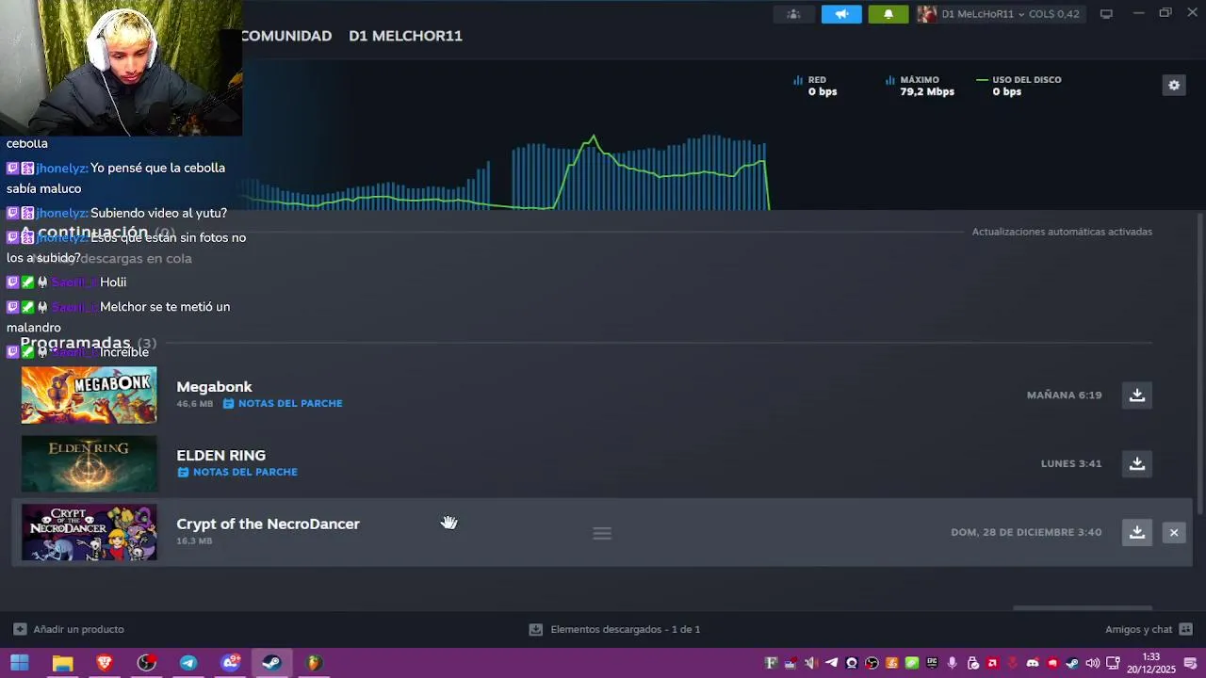This screenshot has height=678, width=1206.
Task: Click Añadir un producto
Action: [x=69, y=629]
